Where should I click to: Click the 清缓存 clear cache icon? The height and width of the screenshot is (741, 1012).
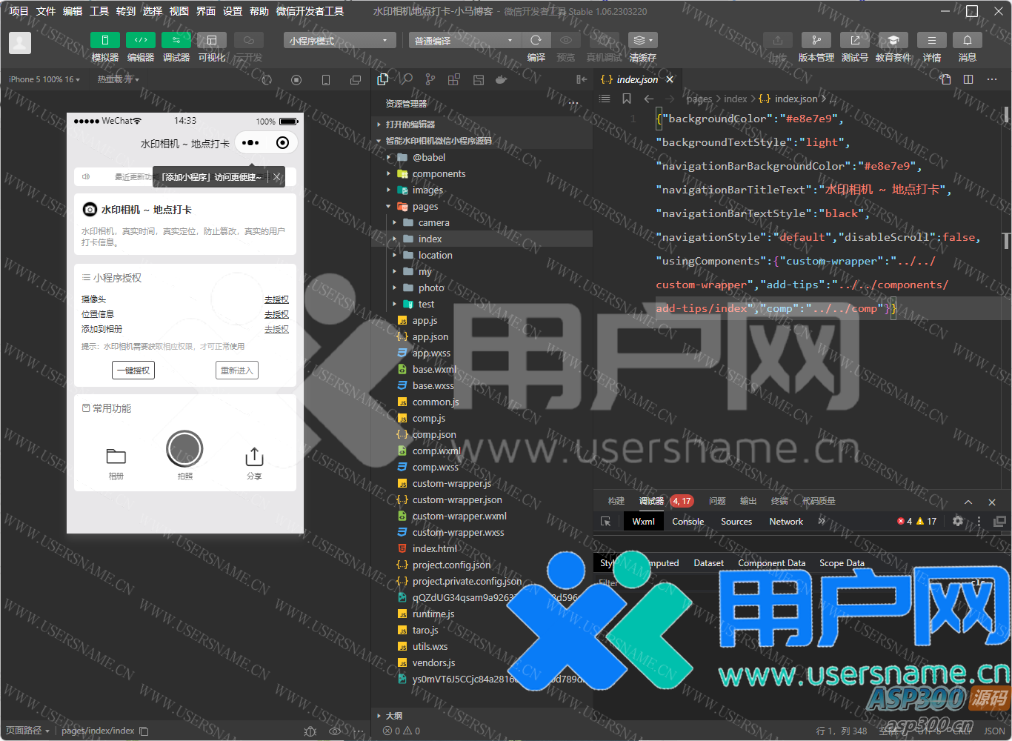coord(642,40)
